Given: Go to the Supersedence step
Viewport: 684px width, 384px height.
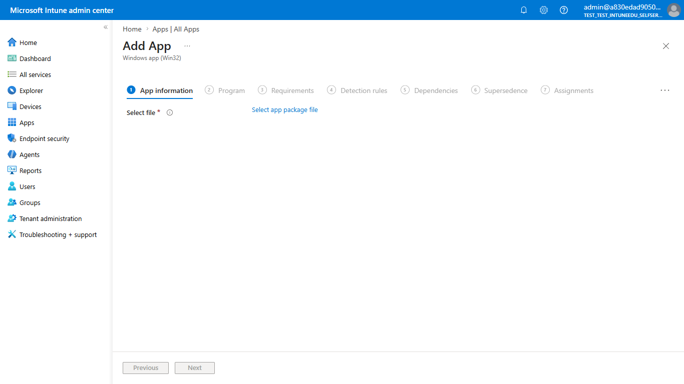Looking at the screenshot, I should [499, 90].
